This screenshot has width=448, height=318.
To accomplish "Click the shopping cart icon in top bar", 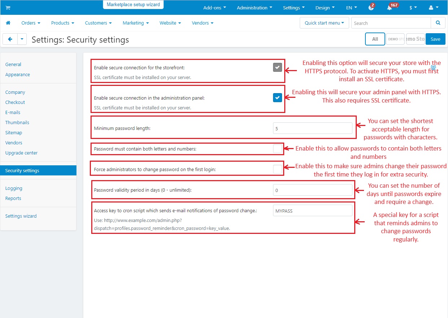I will click(x=8, y=8).
